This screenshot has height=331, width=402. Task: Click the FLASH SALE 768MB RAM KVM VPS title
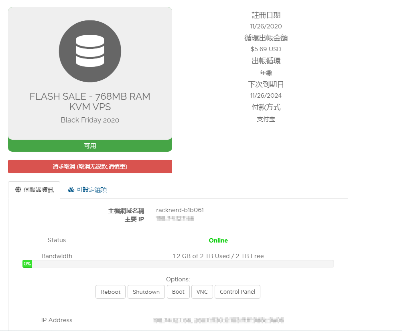tap(90, 102)
